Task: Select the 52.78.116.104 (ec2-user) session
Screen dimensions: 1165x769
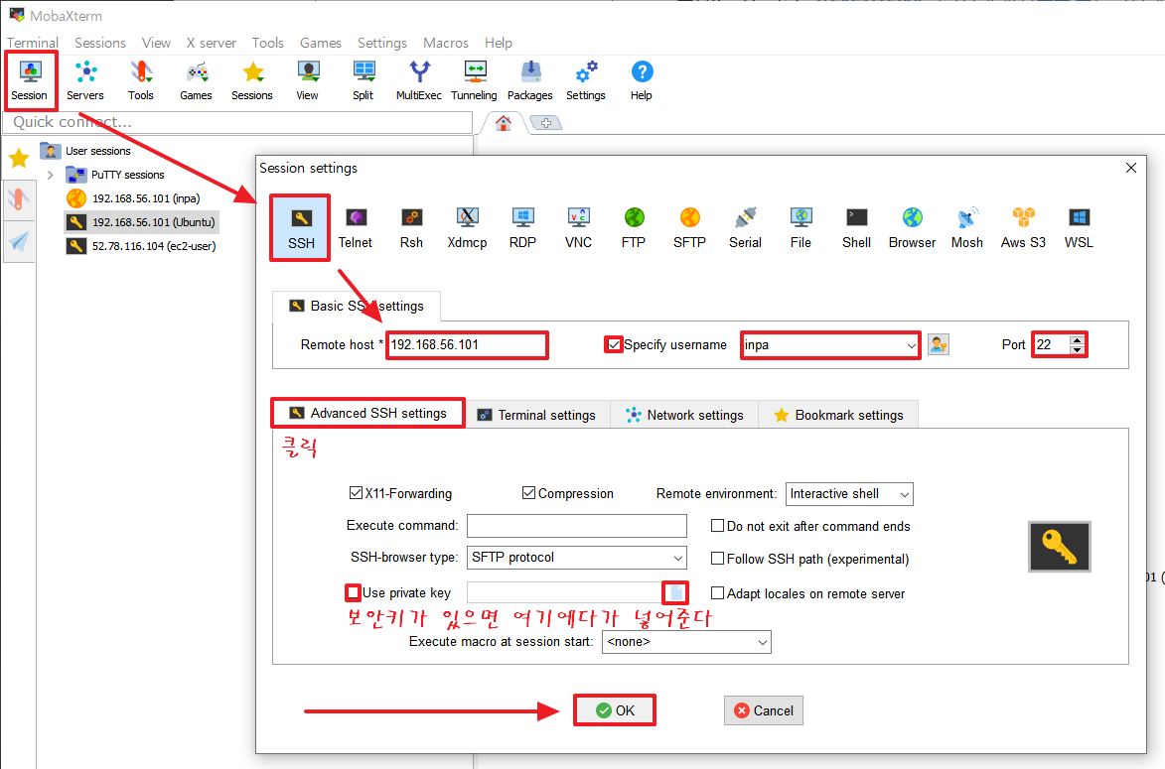Action: click(x=142, y=246)
